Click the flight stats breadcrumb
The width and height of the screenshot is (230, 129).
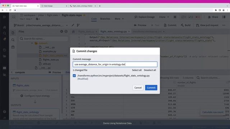52,15
